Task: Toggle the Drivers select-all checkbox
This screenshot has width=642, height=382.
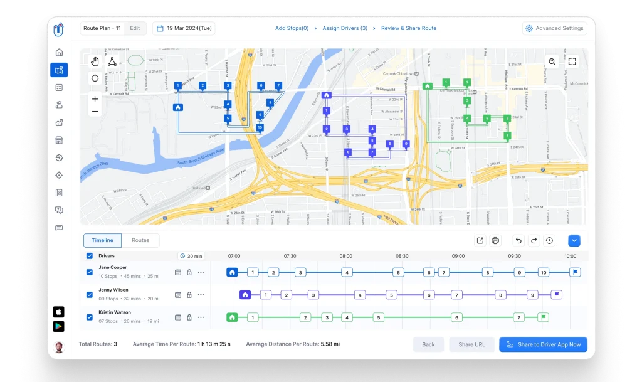Action: coord(89,256)
